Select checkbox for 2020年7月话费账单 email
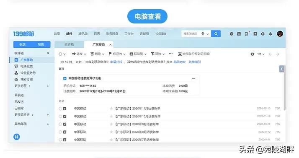Viewport: 299px width, 158px height. click(60, 140)
